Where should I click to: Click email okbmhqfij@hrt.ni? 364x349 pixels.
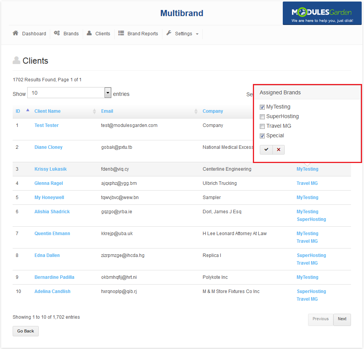pyautogui.click(x=119, y=277)
